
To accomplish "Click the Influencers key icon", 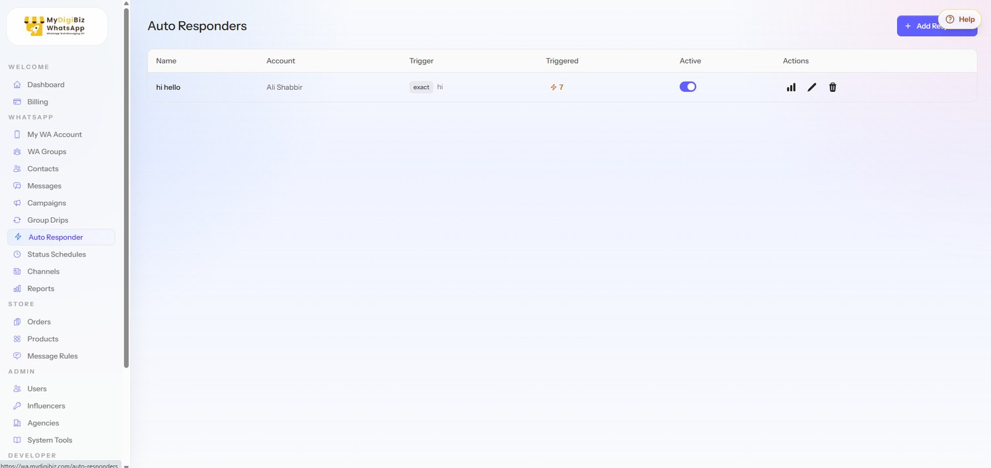I will click(x=17, y=406).
